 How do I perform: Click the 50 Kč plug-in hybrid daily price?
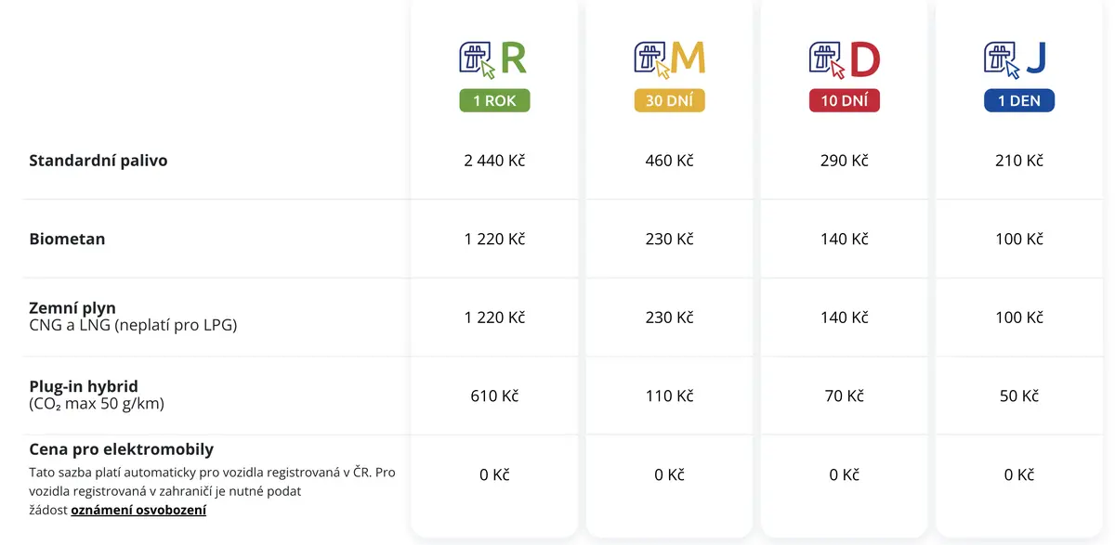coord(1019,396)
